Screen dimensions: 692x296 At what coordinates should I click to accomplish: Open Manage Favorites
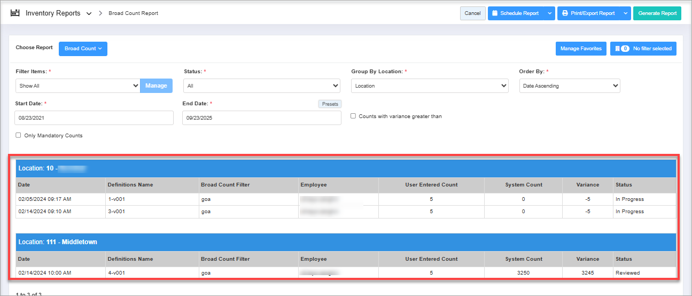581,49
